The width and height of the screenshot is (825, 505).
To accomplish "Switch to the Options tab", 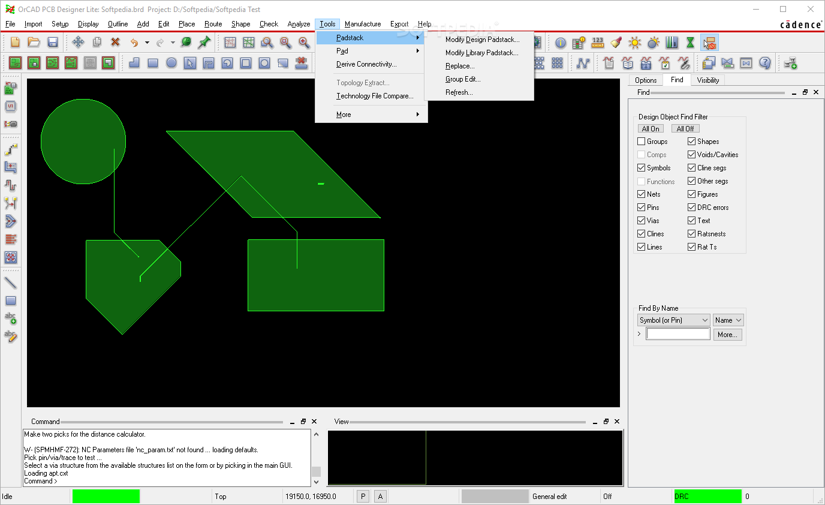I will [646, 80].
